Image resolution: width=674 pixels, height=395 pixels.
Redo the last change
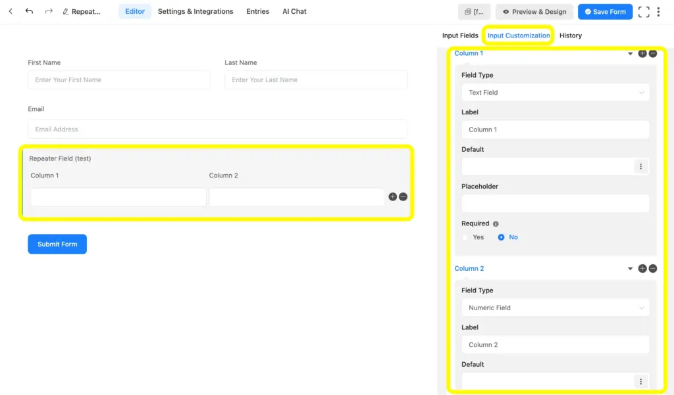pos(49,11)
